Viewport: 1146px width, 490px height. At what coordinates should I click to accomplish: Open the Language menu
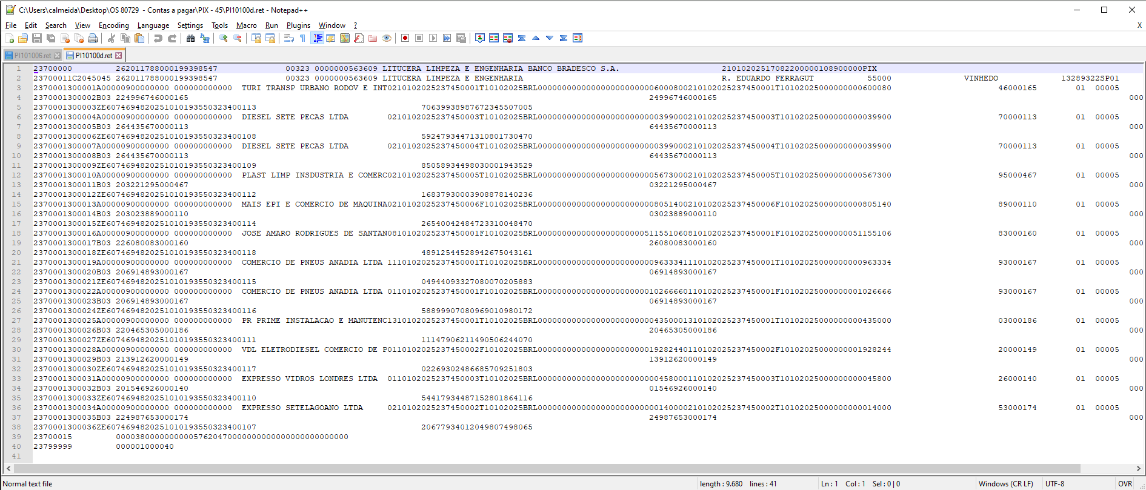(x=153, y=25)
